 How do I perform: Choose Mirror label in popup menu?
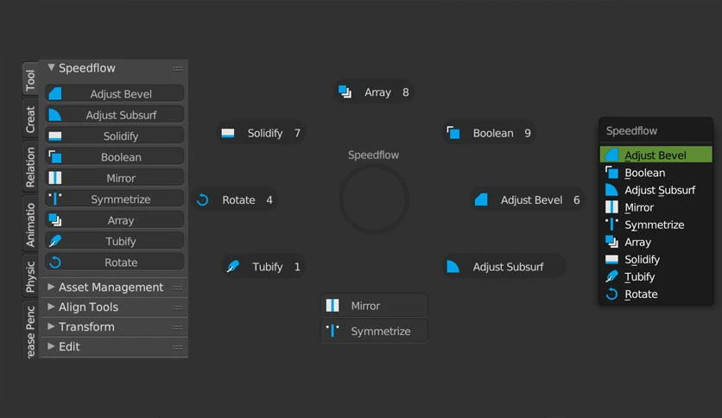639,207
